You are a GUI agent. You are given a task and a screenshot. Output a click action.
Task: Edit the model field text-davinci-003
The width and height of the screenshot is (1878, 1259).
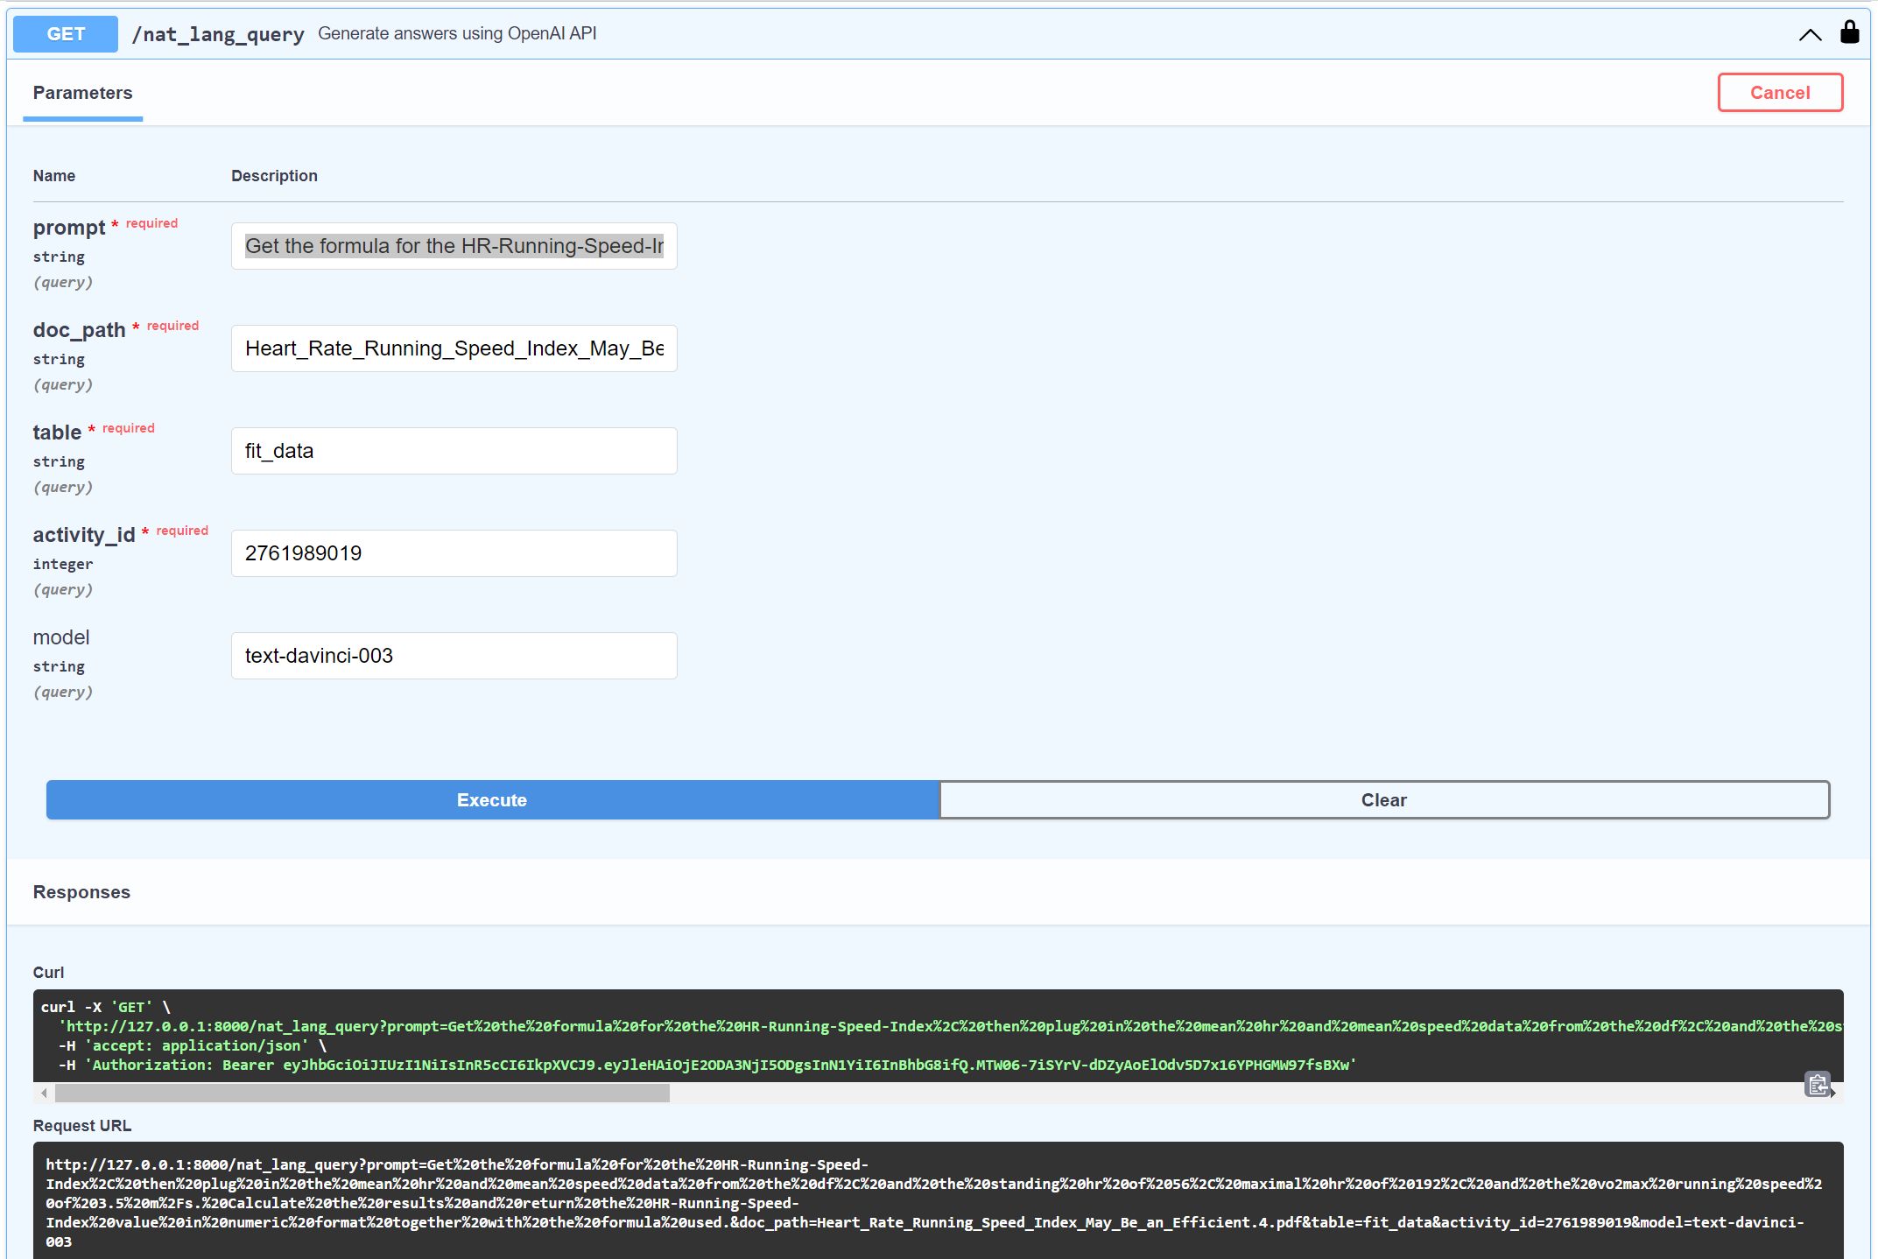[x=454, y=656]
